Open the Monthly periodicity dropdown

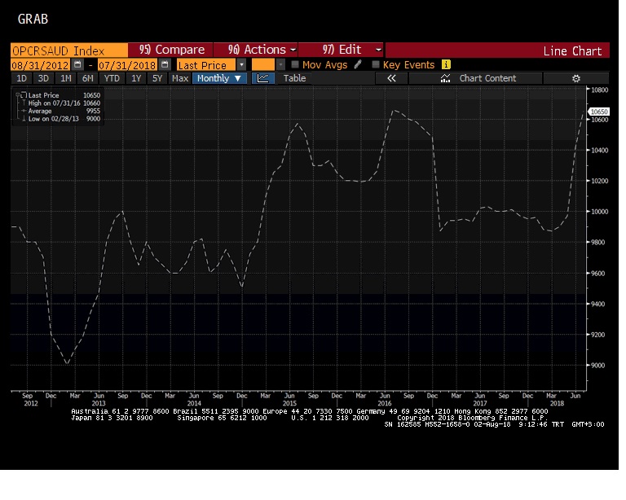point(219,78)
